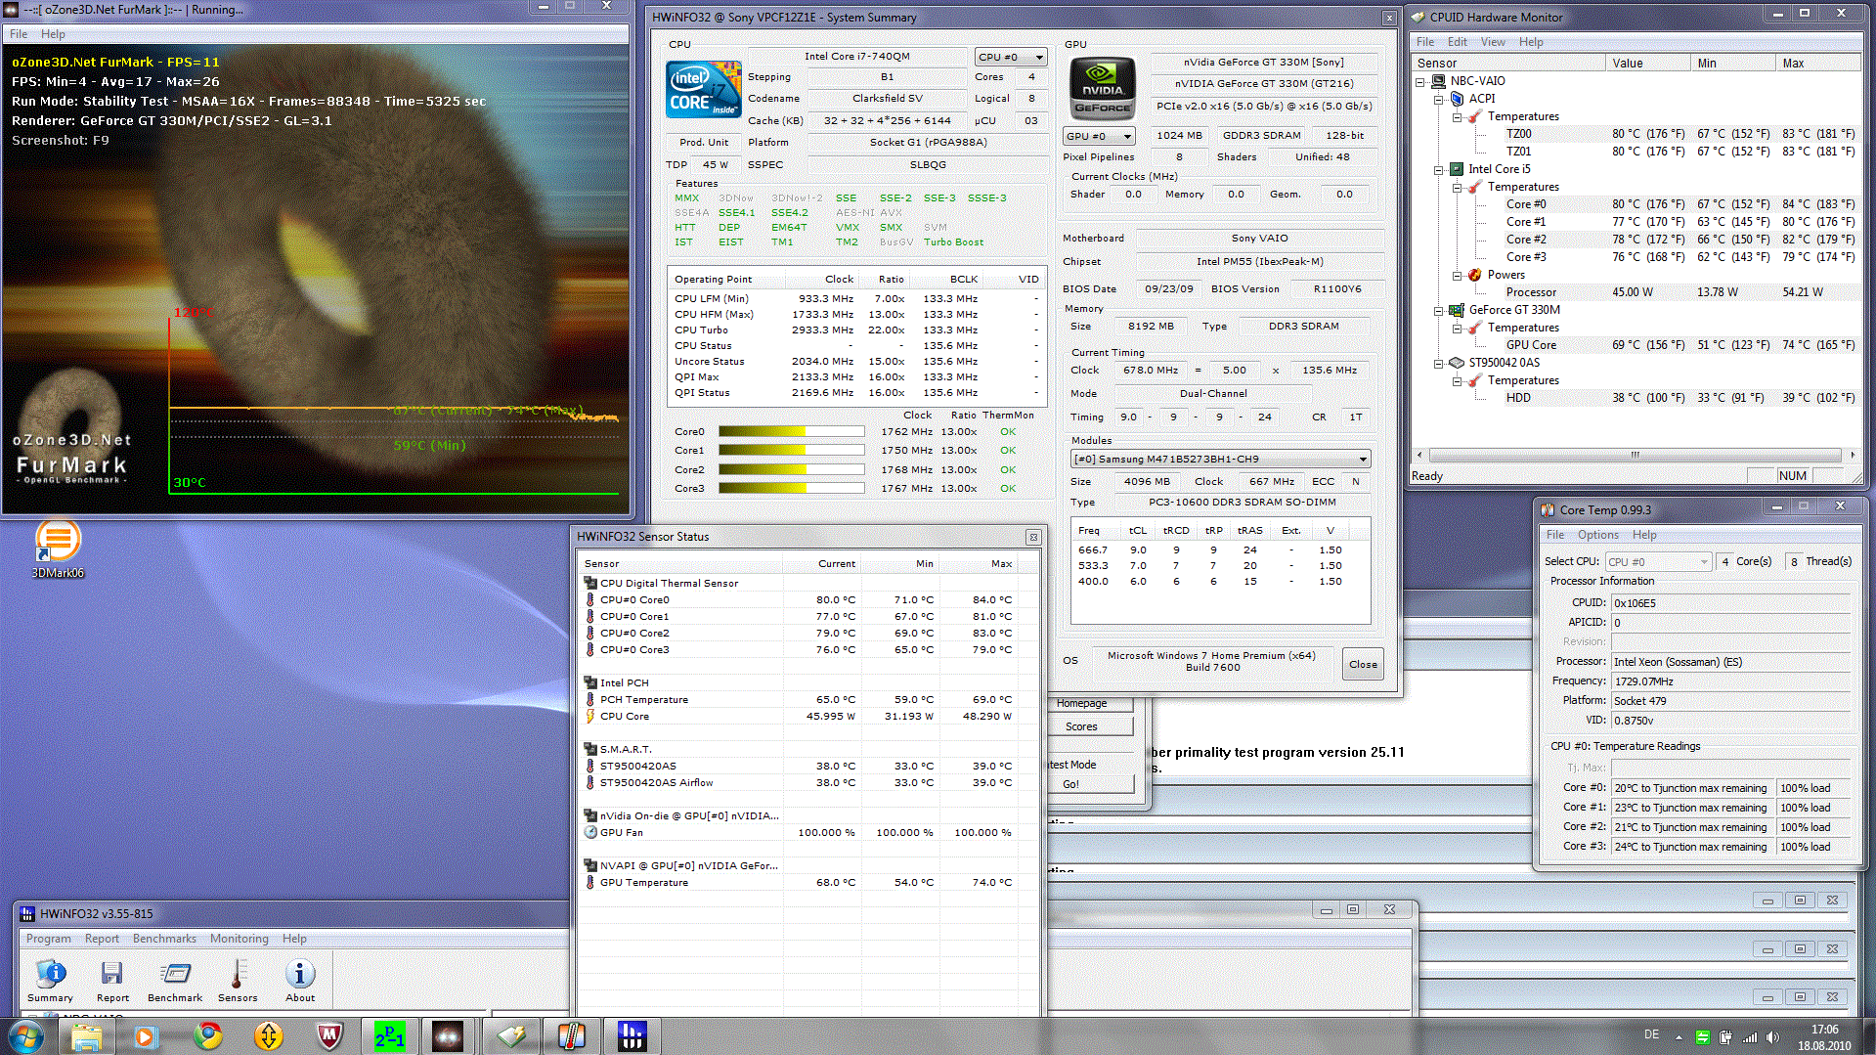Click the GeForce GT 330M card icon
The image size is (1876, 1055).
click(1457, 310)
